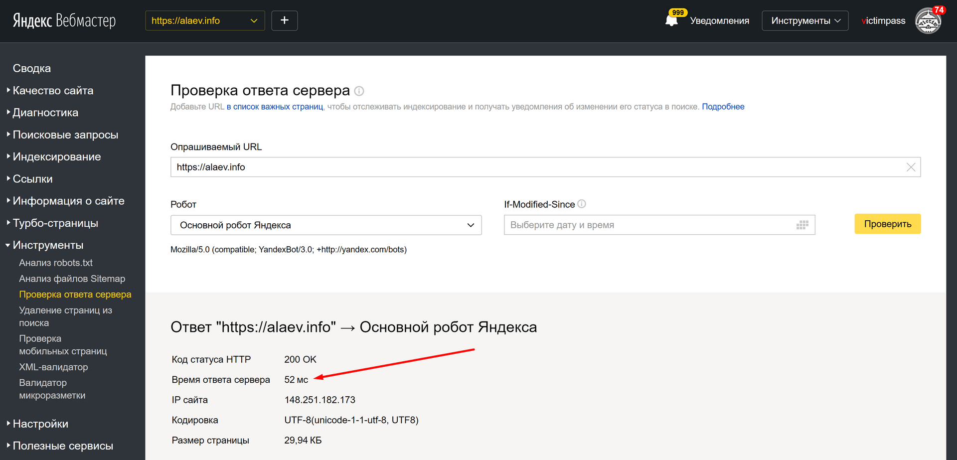Follow the Подробнее link

click(723, 107)
